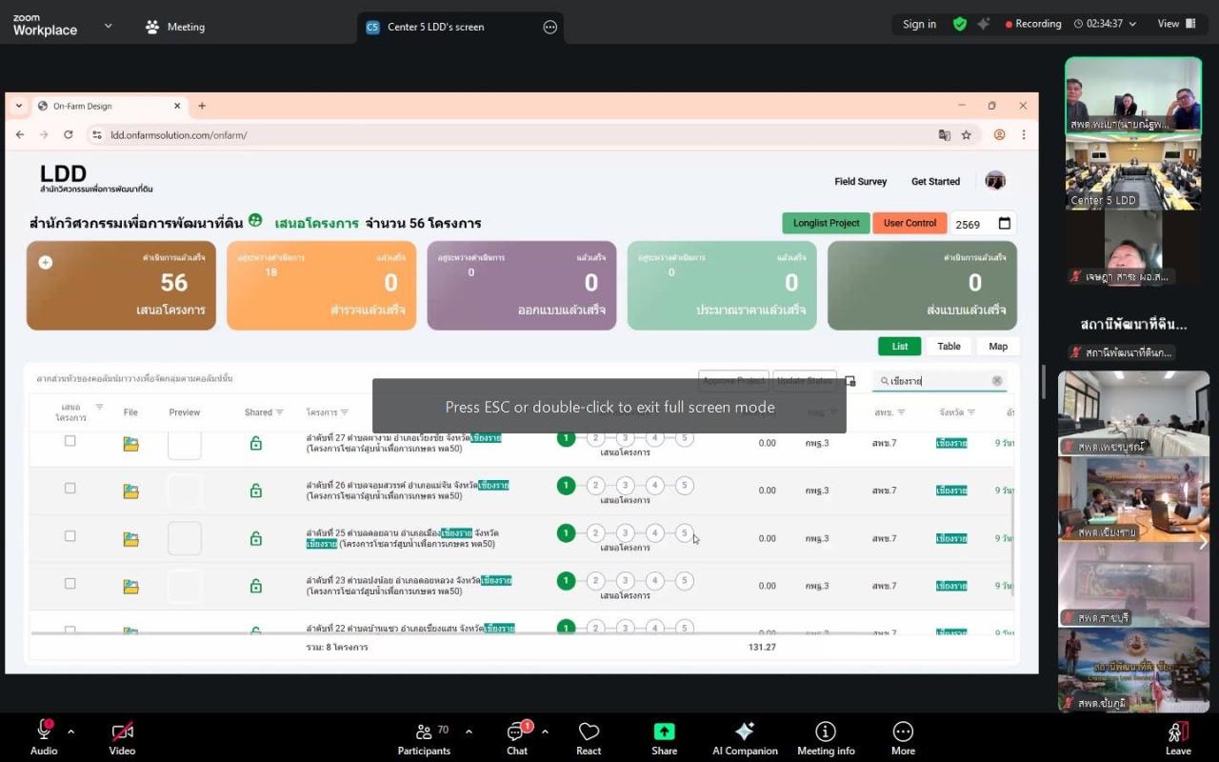Switch to the List view tab
The height and width of the screenshot is (762, 1219).
tap(900, 347)
